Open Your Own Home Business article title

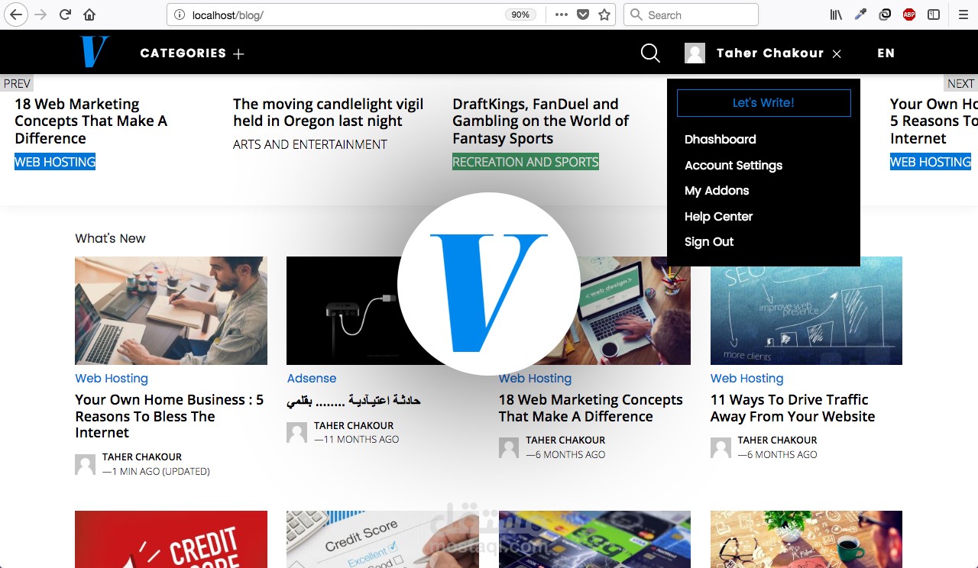point(170,416)
